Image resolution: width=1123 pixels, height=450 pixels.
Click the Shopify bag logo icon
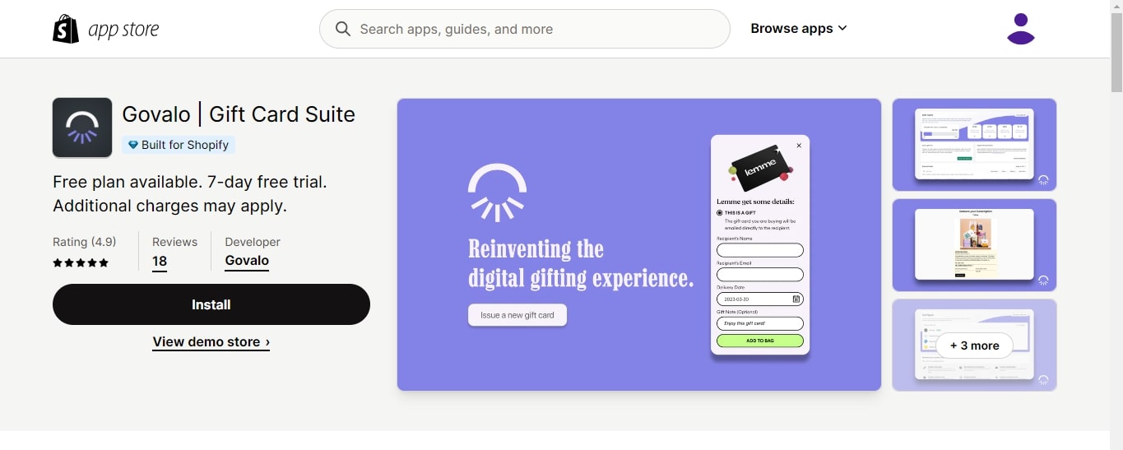(66, 29)
